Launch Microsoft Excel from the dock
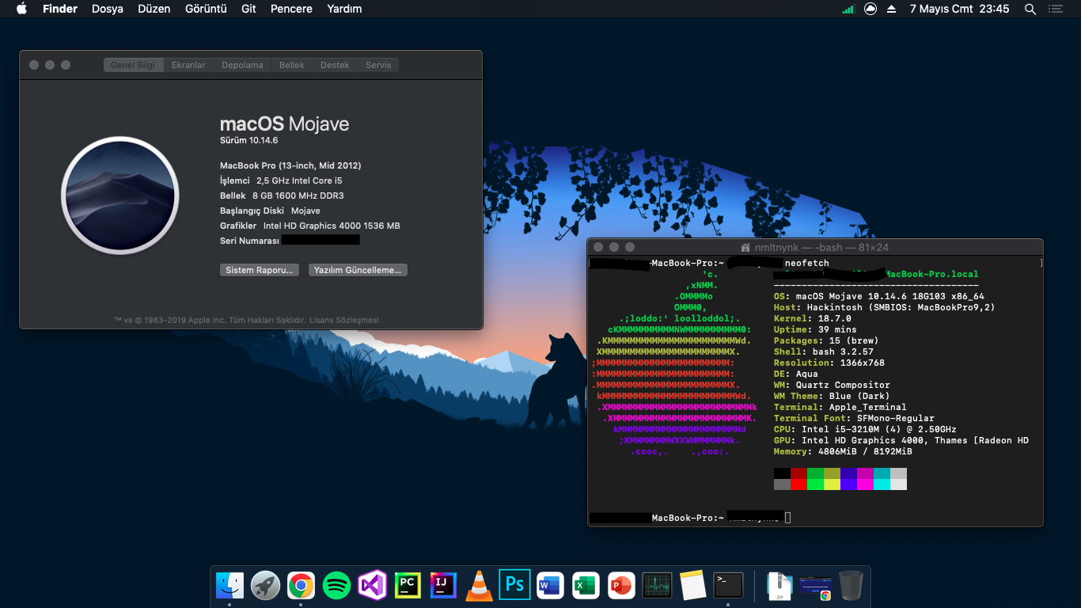The height and width of the screenshot is (608, 1081). click(586, 586)
